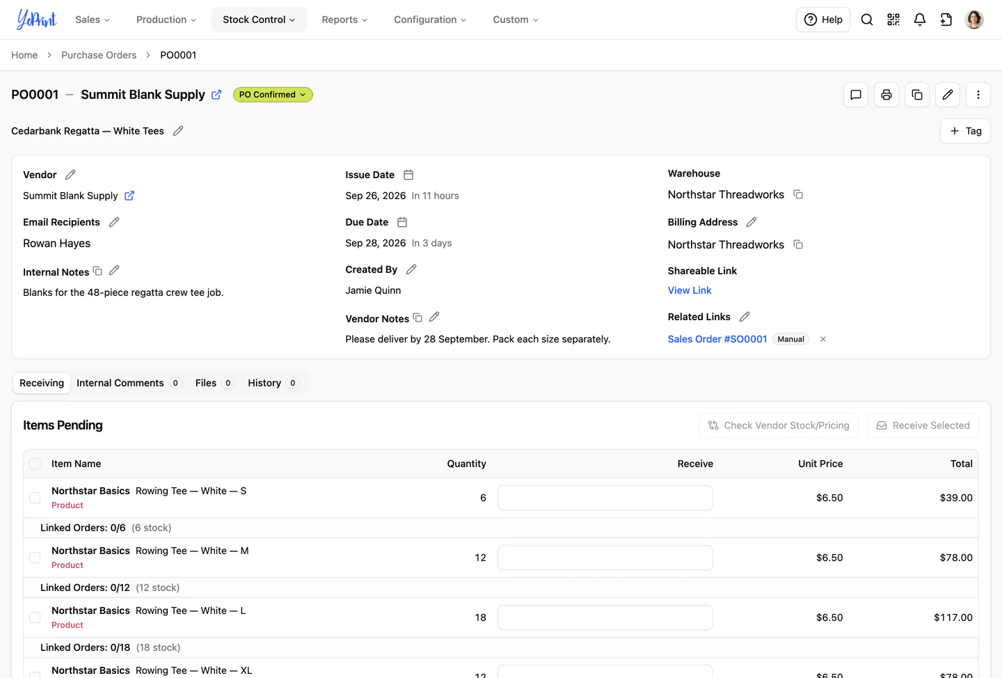Click the Linked Orders: 0/6 row
The height and width of the screenshot is (678, 1002).
pyautogui.click(x=501, y=528)
